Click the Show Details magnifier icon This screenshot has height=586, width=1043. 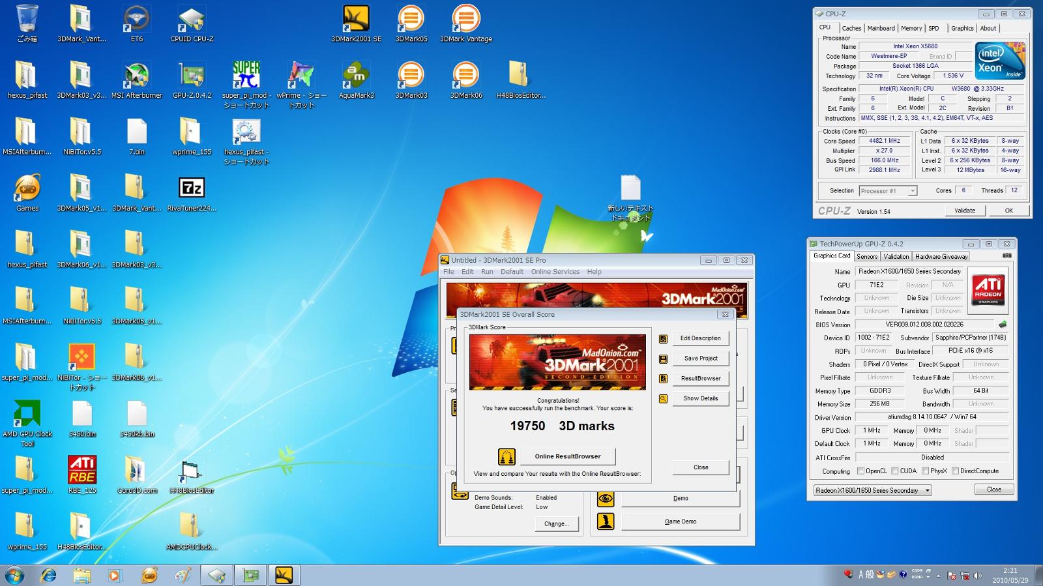[663, 398]
